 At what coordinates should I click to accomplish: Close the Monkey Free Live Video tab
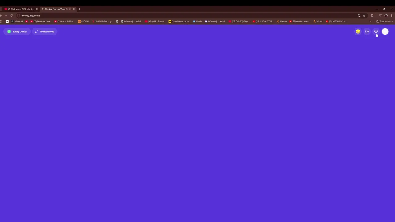tap(74, 9)
